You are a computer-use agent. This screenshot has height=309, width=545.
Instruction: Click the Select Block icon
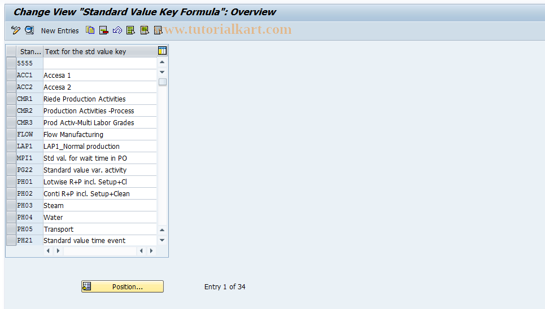click(x=145, y=30)
